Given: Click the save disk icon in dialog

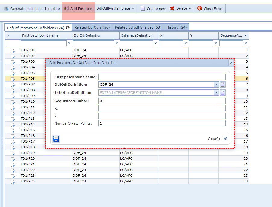Looking at the screenshot, I should click(x=56, y=139).
